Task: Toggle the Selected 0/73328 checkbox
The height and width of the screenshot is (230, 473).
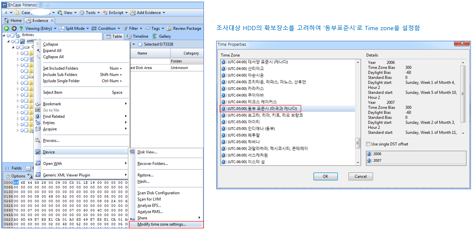Action: (x=140, y=44)
